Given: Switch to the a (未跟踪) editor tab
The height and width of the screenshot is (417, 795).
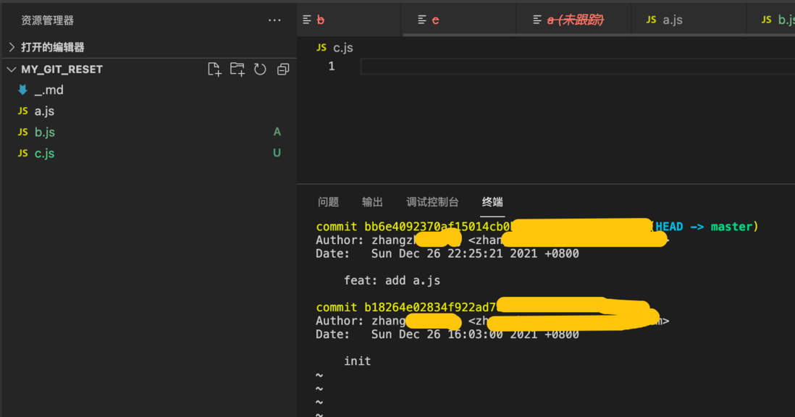Looking at the screenshot, I should [x=573, y=20].
